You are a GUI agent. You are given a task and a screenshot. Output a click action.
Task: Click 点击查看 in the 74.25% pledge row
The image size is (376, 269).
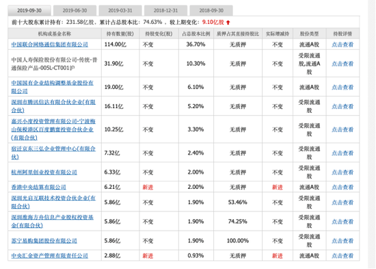pyautogui.click(x=343, y=222)
